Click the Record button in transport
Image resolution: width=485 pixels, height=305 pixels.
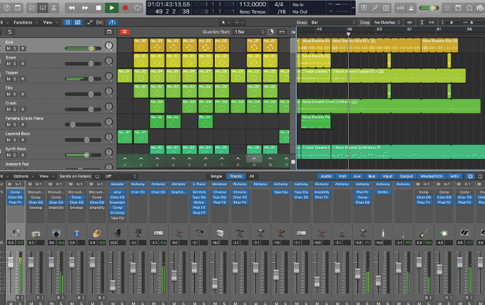click(126, 7)
